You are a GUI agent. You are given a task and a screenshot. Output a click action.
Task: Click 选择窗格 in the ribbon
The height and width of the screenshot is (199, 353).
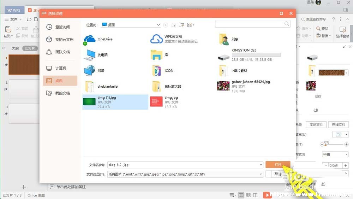[x=342, y=32]
